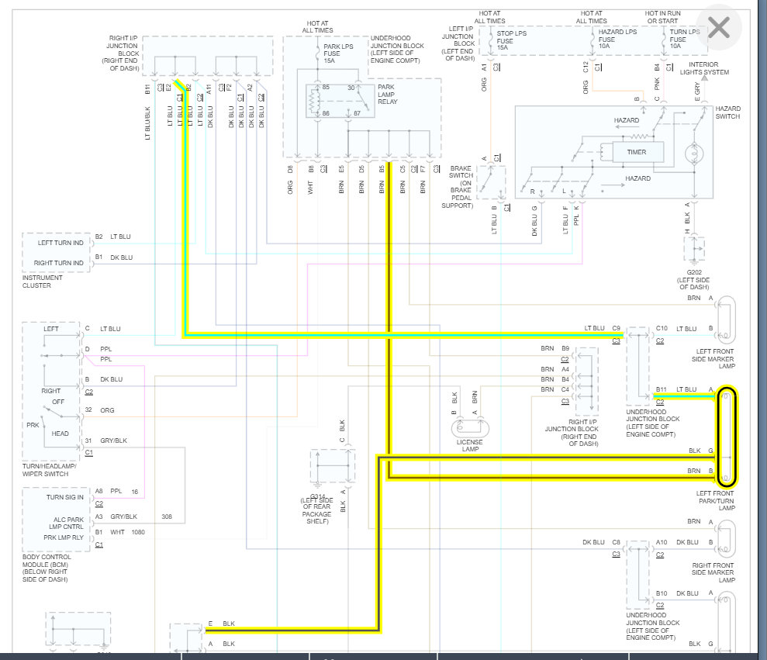767x660 pixels.
Task: Click the LEFT TURN IND text
Action: click(x=60, y=243)
